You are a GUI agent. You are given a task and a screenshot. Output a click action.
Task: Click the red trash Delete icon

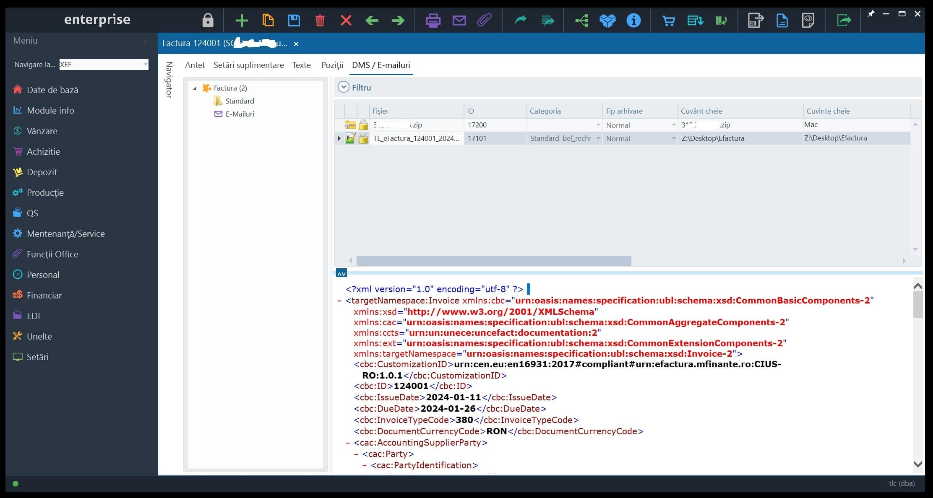(320, 20)
